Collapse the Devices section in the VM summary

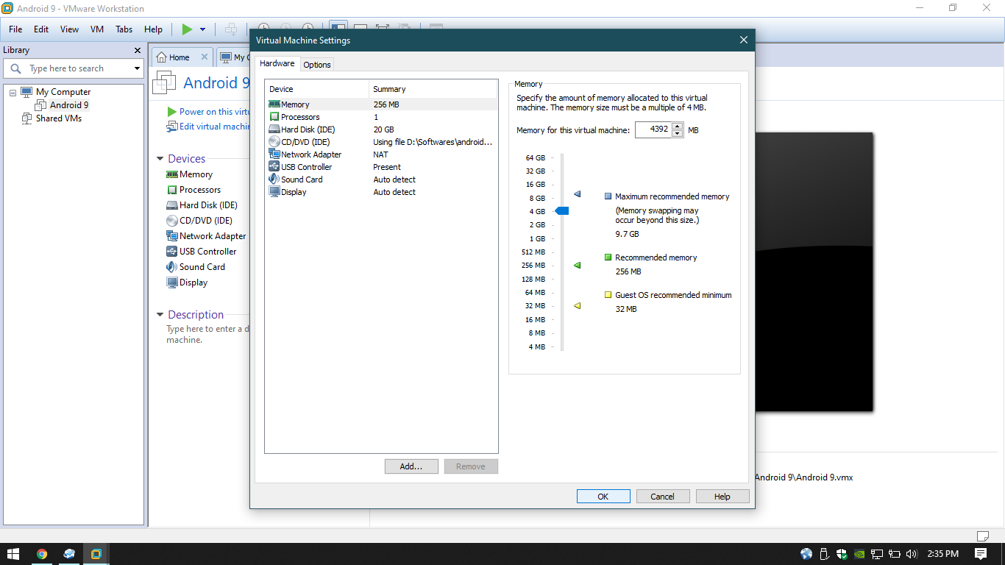click(160, 158)
